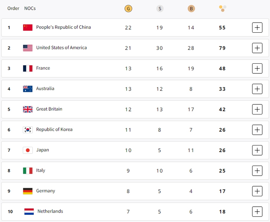Click the total medals column icon
The image size is (270, 222).
tap(222, 8)
